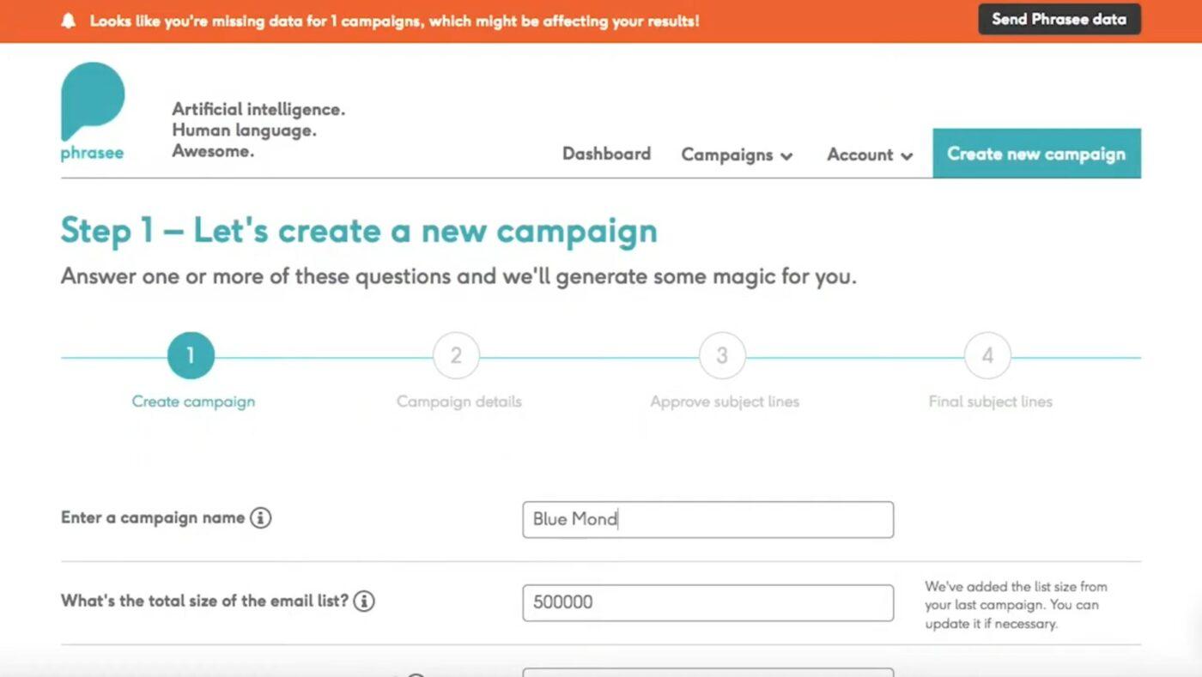Click the chevron next to Campaigns
This screenshot has width=1202, height=677.
click(786, 156)
